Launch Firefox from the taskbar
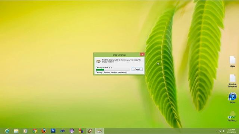 pos(44,131)
